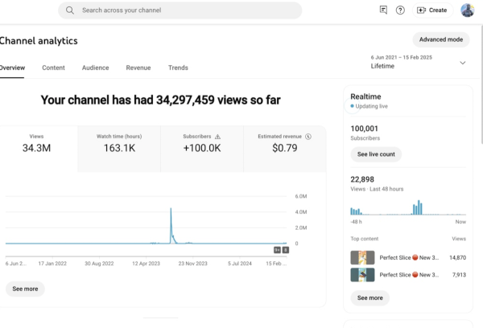Click clock icon beside Estimated revenue
This screenshot has height=328, width=483.
click(x=308, y=137)
